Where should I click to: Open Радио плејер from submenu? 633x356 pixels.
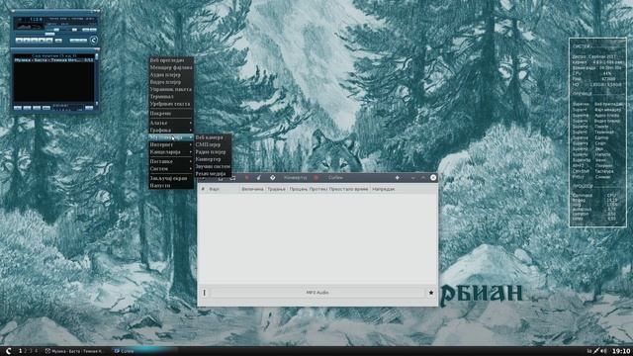pyautogui.click(x=213, y=152)
